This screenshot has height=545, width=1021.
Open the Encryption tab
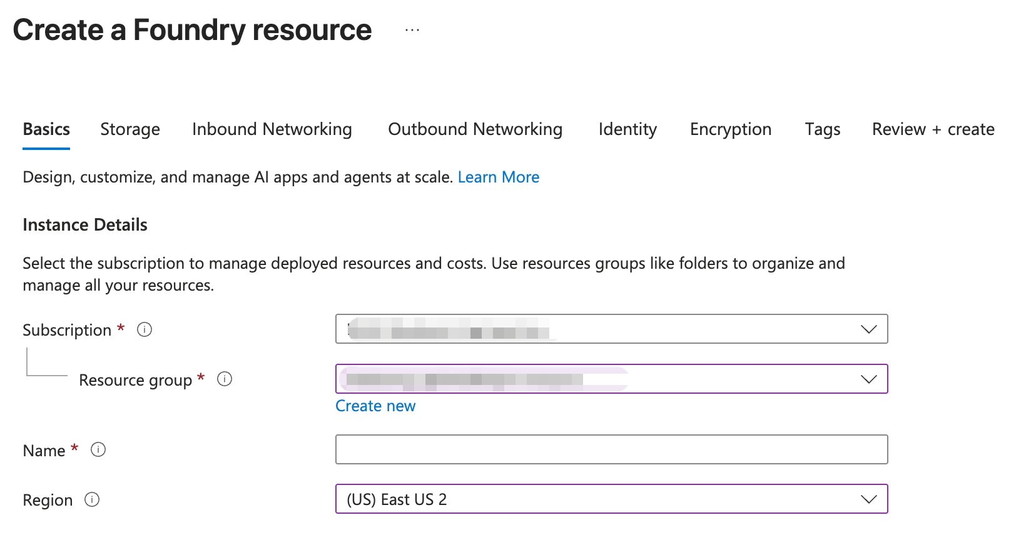731,129
